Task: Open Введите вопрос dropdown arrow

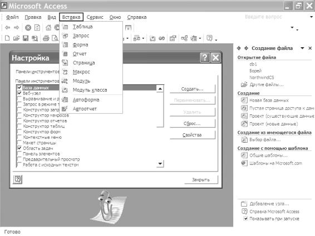Action: point(311,17)
